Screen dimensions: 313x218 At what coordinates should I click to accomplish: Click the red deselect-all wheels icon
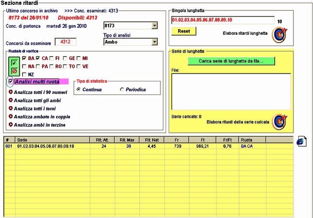14,70
